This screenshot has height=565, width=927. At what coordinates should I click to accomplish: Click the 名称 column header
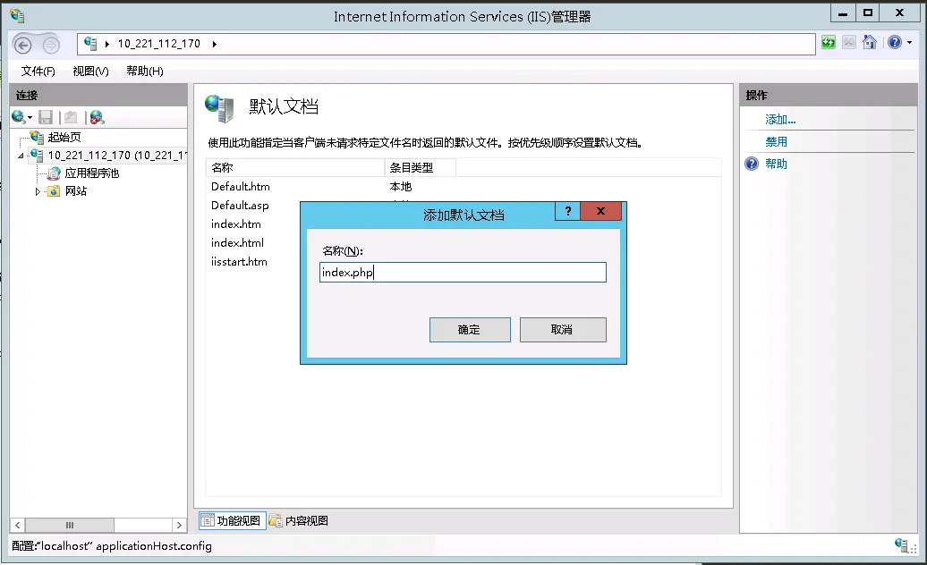pos(295,168)
